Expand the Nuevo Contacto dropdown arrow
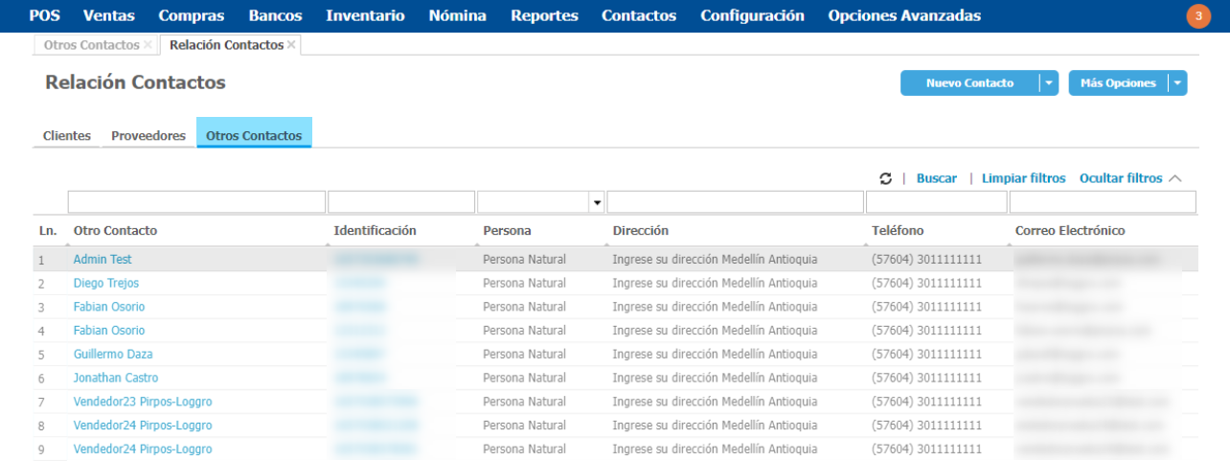Viewport: 1230px width, 461px height. [1049, 83]
